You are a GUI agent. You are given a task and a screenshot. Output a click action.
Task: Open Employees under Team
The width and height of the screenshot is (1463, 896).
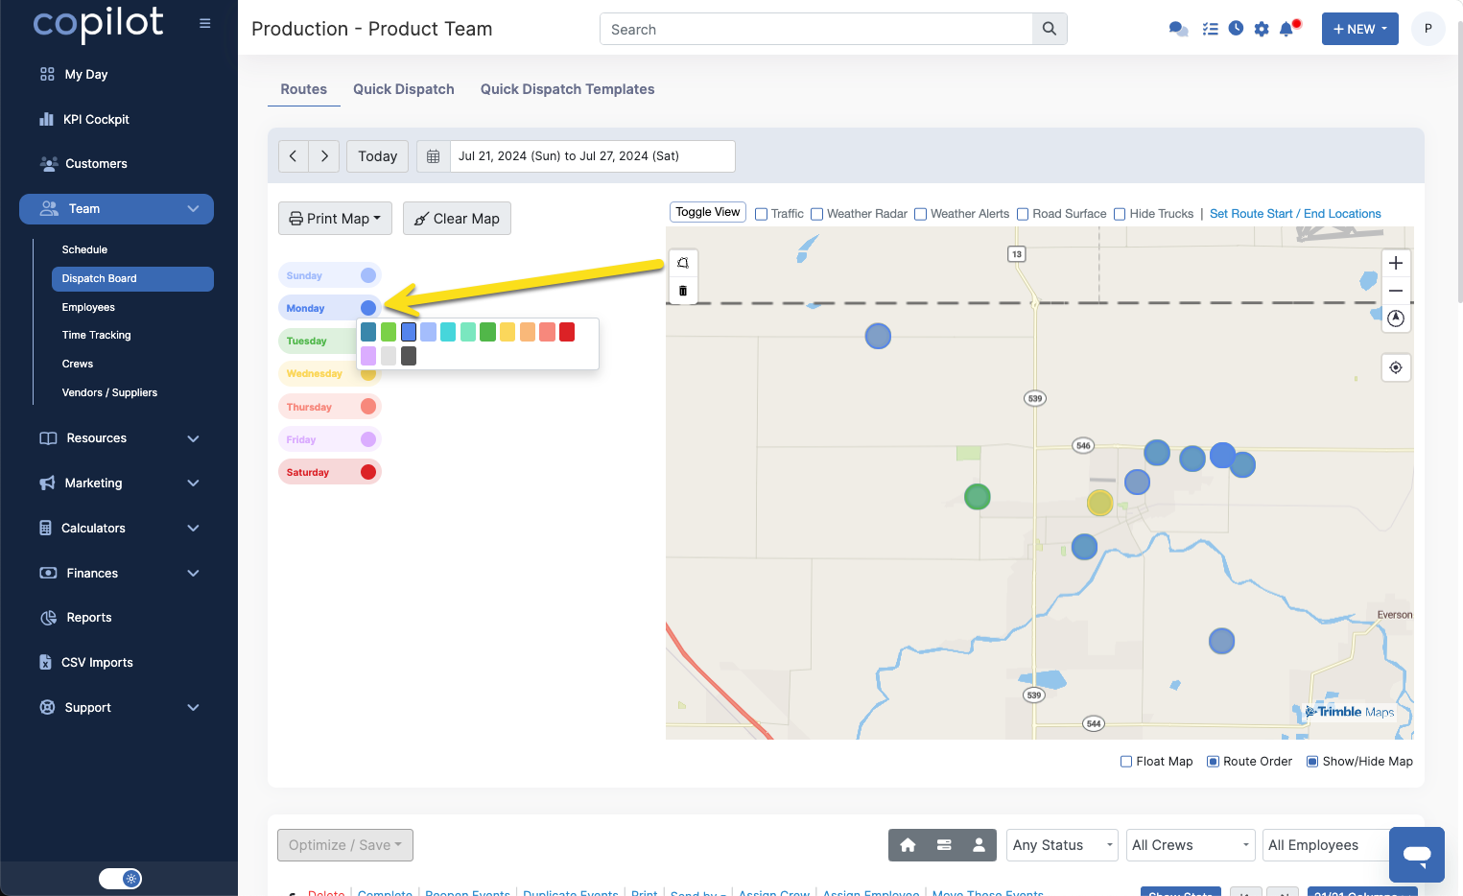[88, 307]
